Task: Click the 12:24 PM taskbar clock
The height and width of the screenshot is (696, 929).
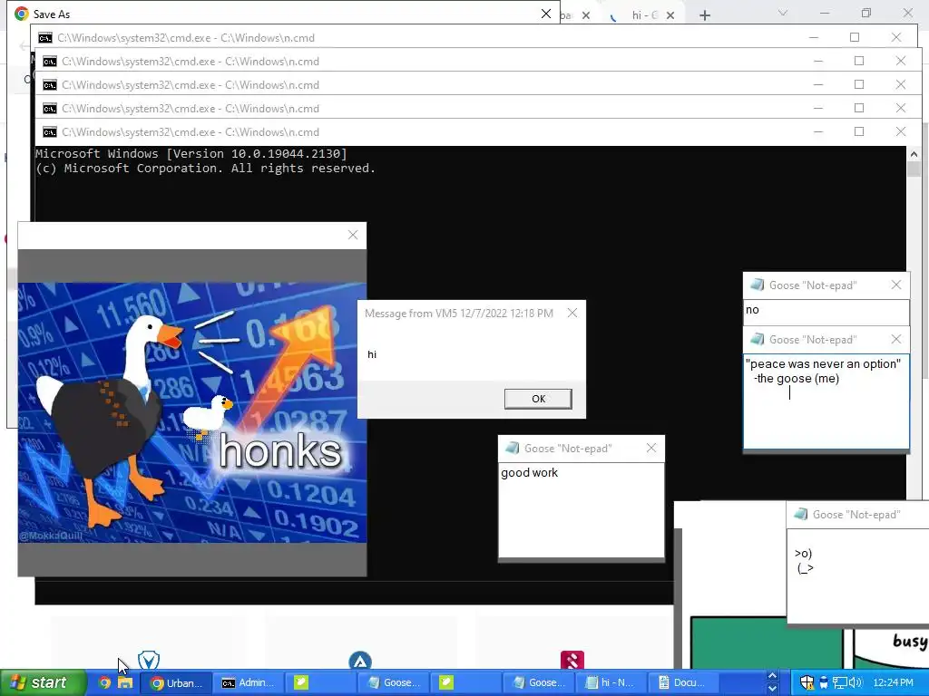Action: click(894, 682)
